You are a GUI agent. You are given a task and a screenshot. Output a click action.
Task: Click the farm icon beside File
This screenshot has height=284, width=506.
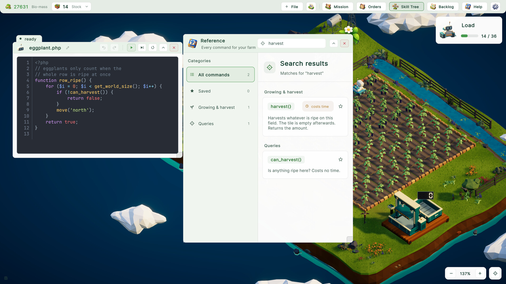(311, 7)
